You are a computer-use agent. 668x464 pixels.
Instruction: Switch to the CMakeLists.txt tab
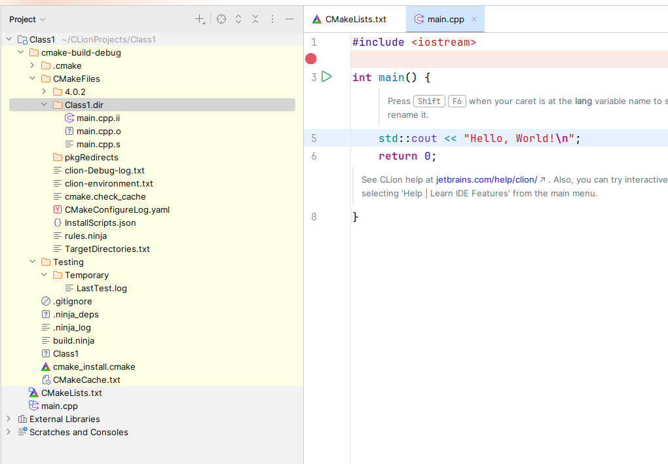(356, 19)
